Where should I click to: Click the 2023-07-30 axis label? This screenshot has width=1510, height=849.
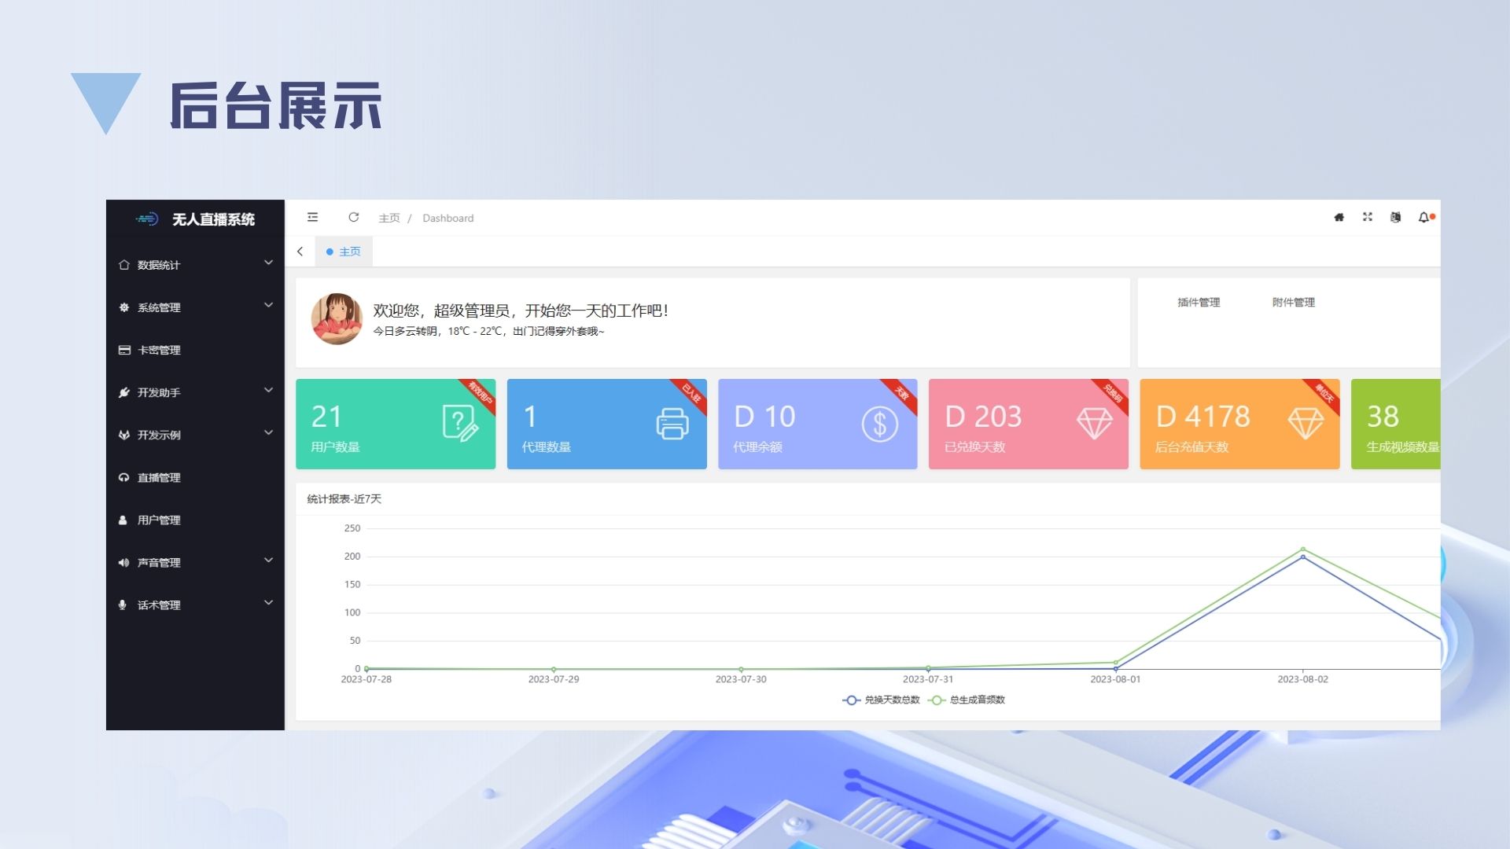(x=741, y=679)
